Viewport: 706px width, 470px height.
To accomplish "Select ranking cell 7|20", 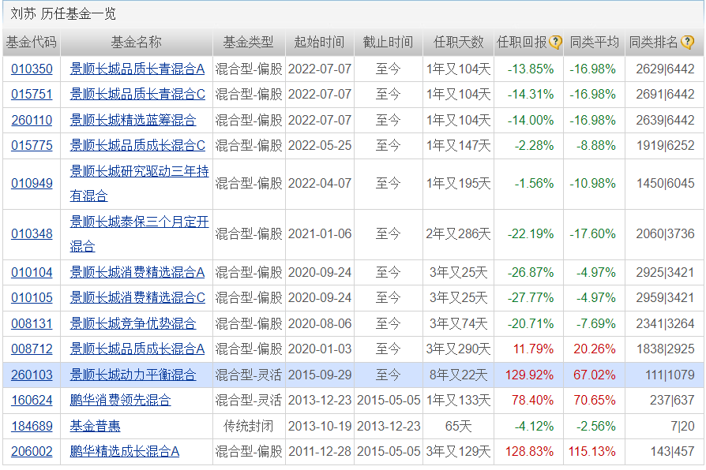I will click(682, 426).
